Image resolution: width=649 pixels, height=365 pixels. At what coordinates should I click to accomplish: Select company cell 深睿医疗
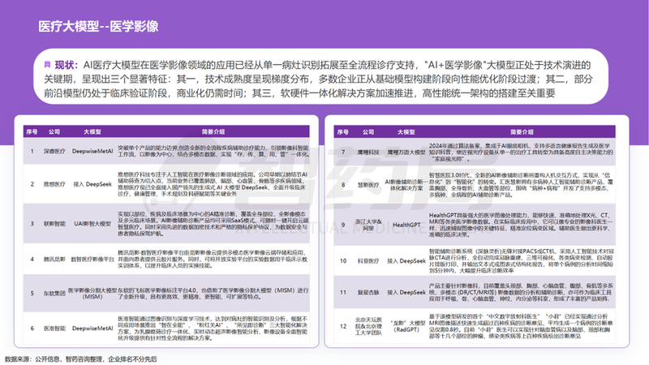(54, 152)
